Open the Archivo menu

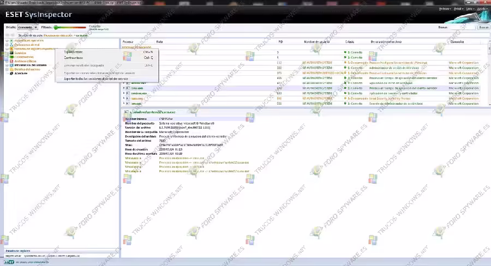click(x=445, y=9)
